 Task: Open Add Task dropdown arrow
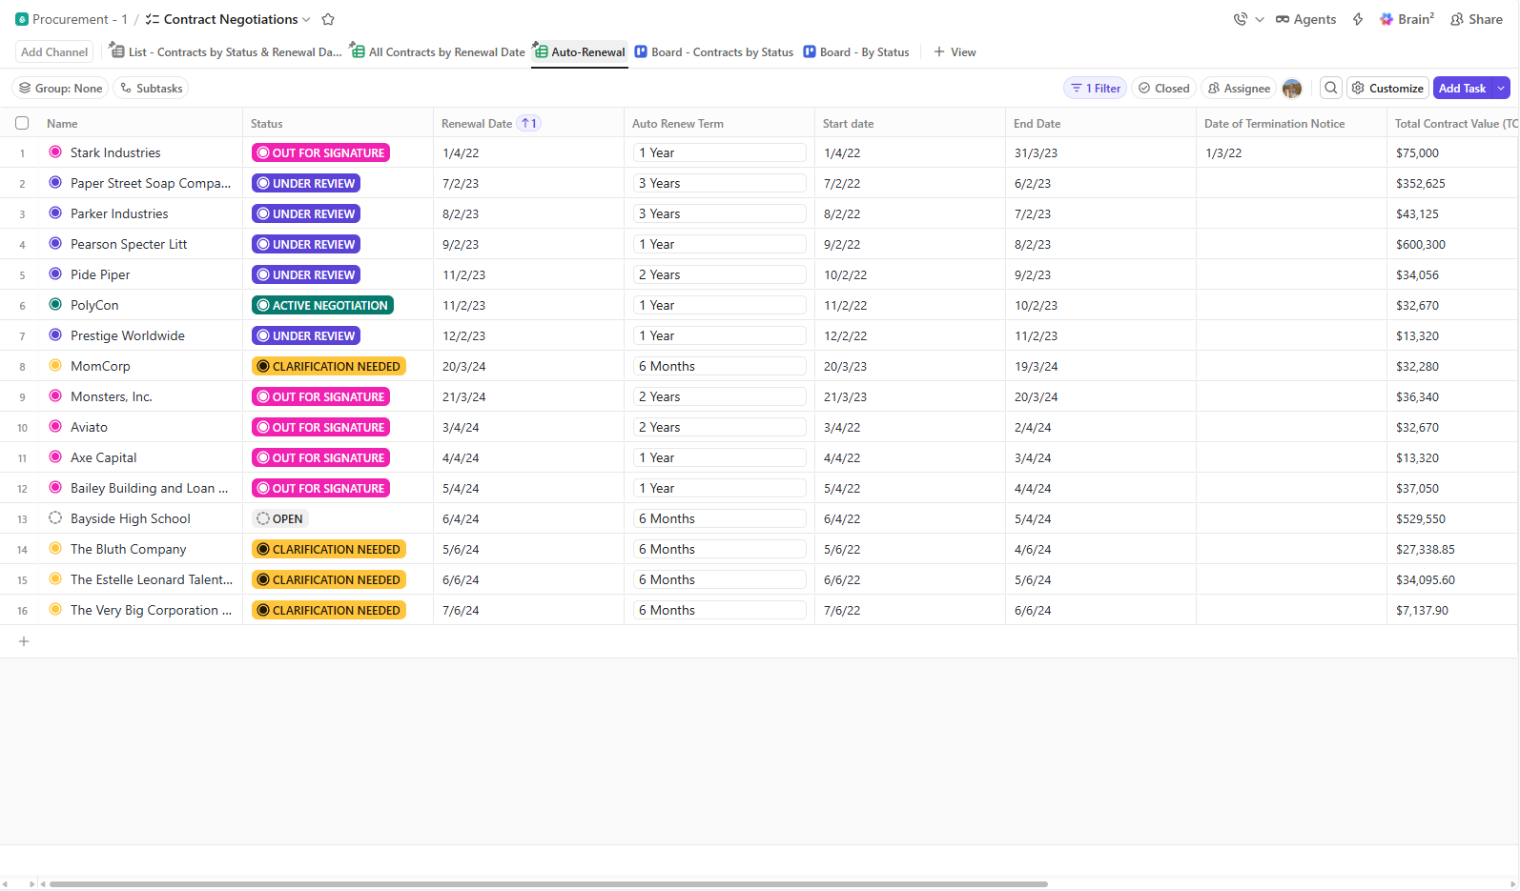pos(1501,89)
